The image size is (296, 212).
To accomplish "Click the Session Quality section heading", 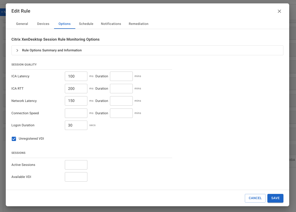I will (24, 64).
